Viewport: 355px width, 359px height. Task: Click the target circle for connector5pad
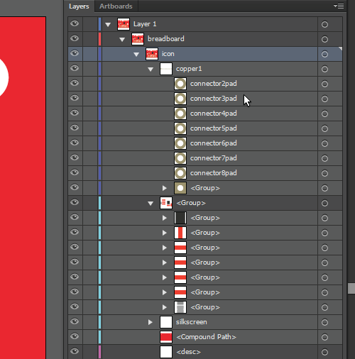pyautogui.click(x=324, y=128)
